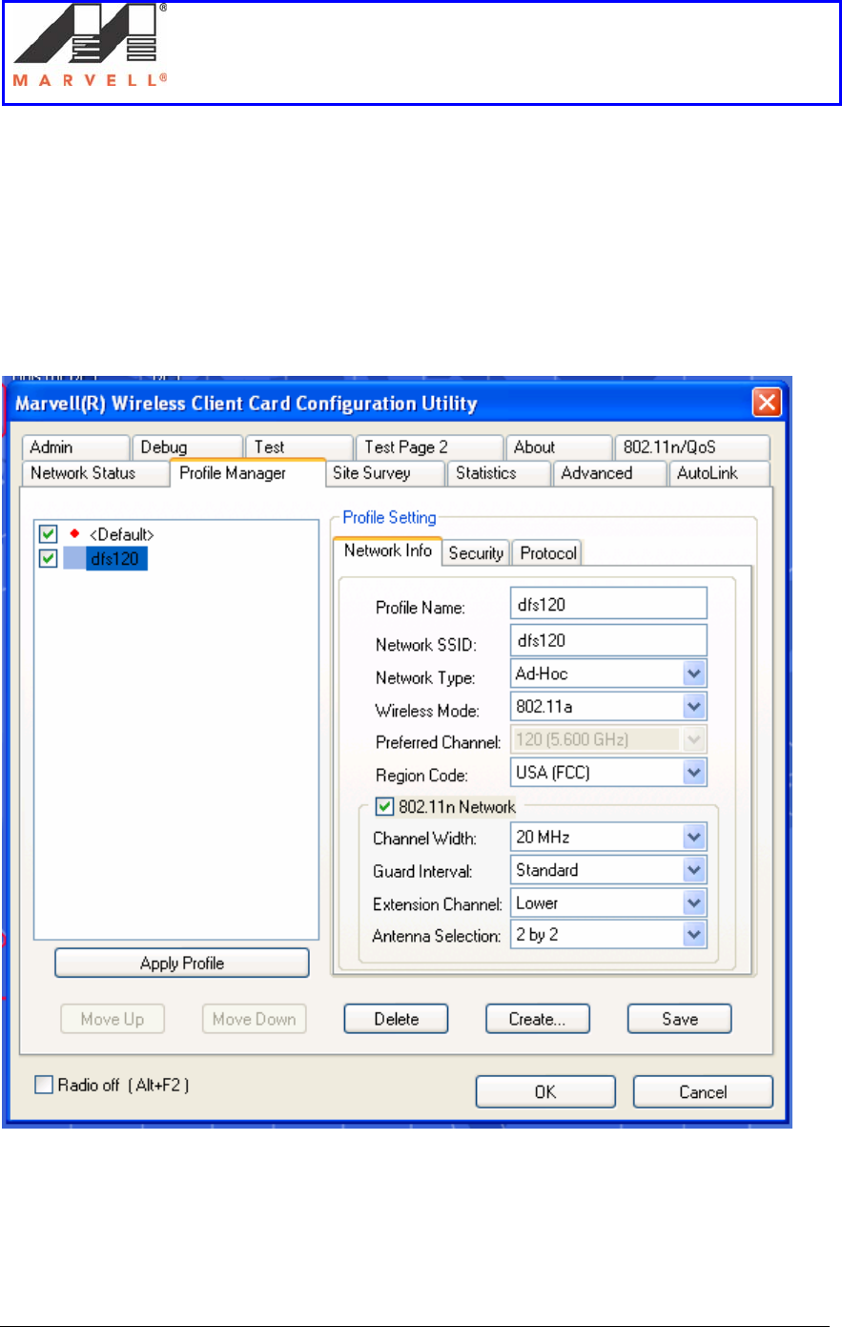
Task: Uncheck the dfs120 profile checkbox
Action: coord(49,558)
